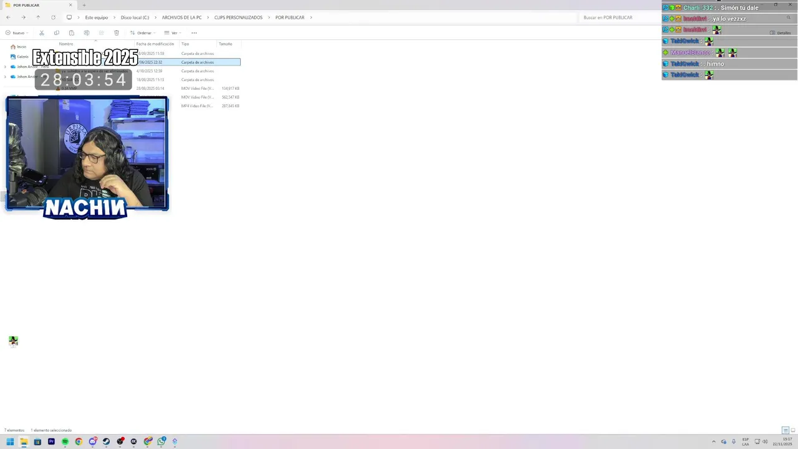Select the MOV file sized 134,917 KB
798x449 pixels.
148,89
